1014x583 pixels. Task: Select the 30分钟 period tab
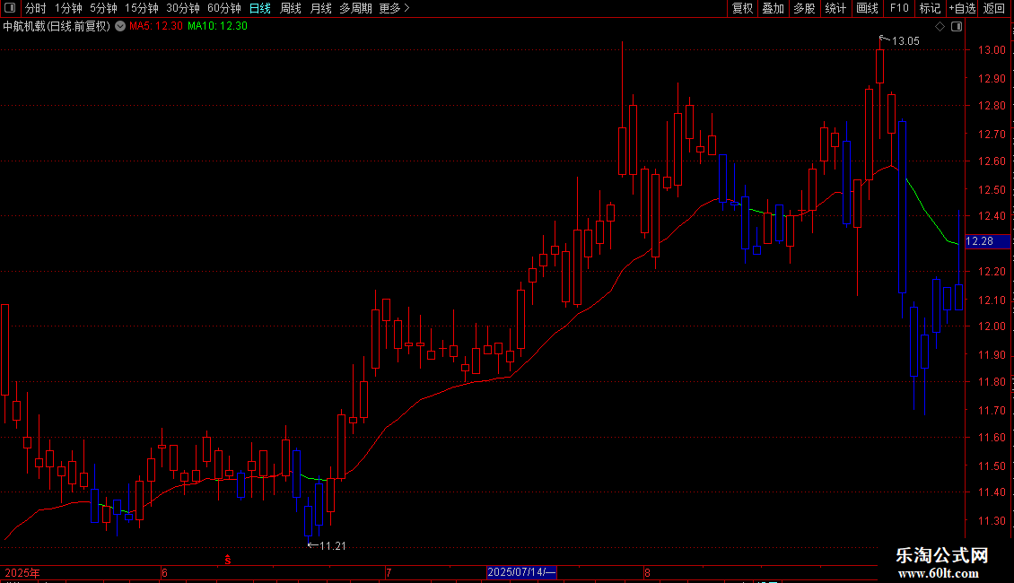pyautogui.click(x=183, y=8)
